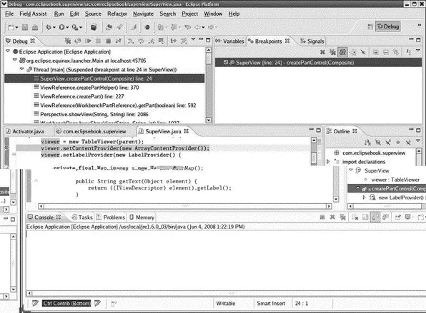
Task: Open the Navigate menu
Action: click(x=143, y=14)
